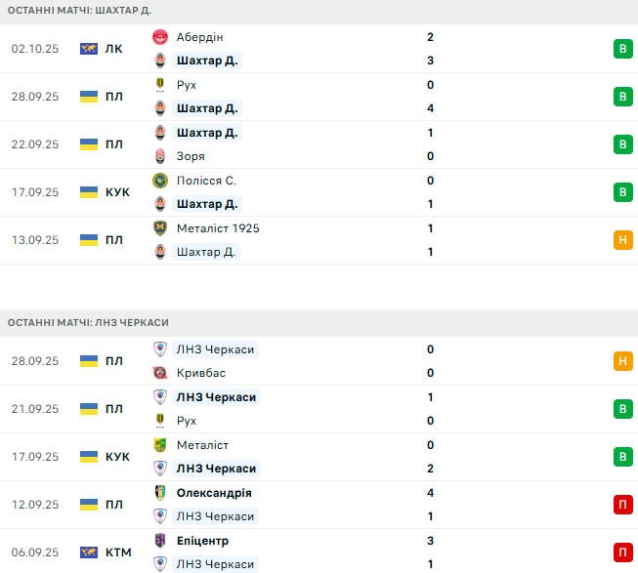Viewport: 638px width, 573px height.
Task: Select the КУК competition label on Полісся match
Action: tap(117, 192)
